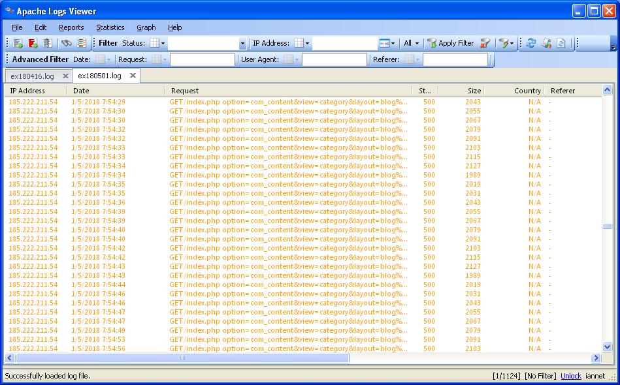This screenshot has width=620, height=385.
Task: Open the File menu
Action: [17, 27]
